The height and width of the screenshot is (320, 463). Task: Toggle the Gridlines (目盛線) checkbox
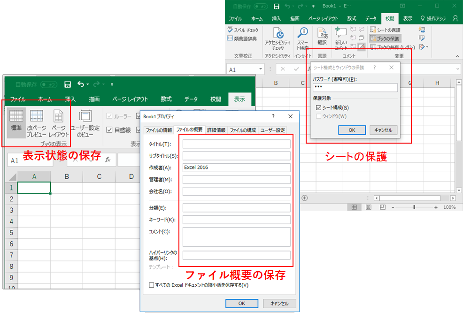coord(109,130)
